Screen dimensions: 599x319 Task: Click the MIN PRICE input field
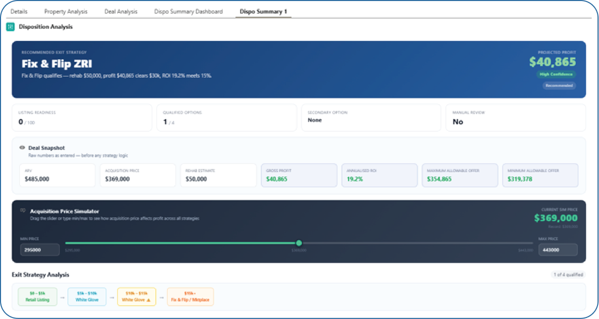pos(40,249)
